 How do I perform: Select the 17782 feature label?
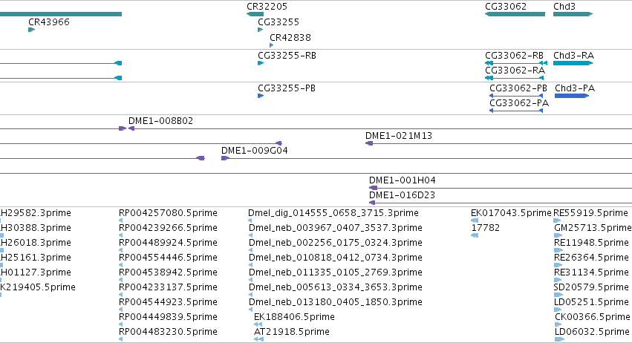tap(485, 228)
